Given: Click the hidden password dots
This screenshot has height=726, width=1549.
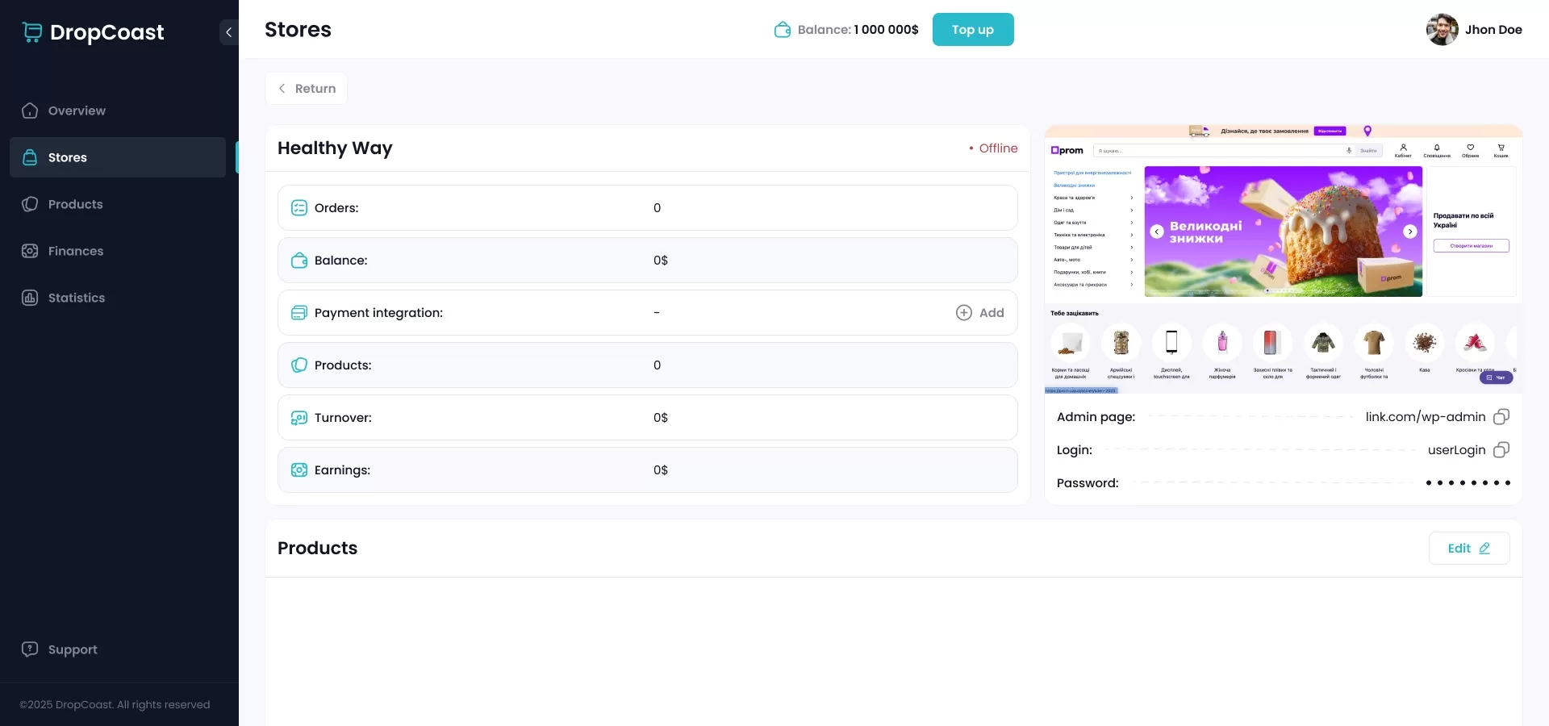Looking at the screenshot, I should coord(1468,483).
